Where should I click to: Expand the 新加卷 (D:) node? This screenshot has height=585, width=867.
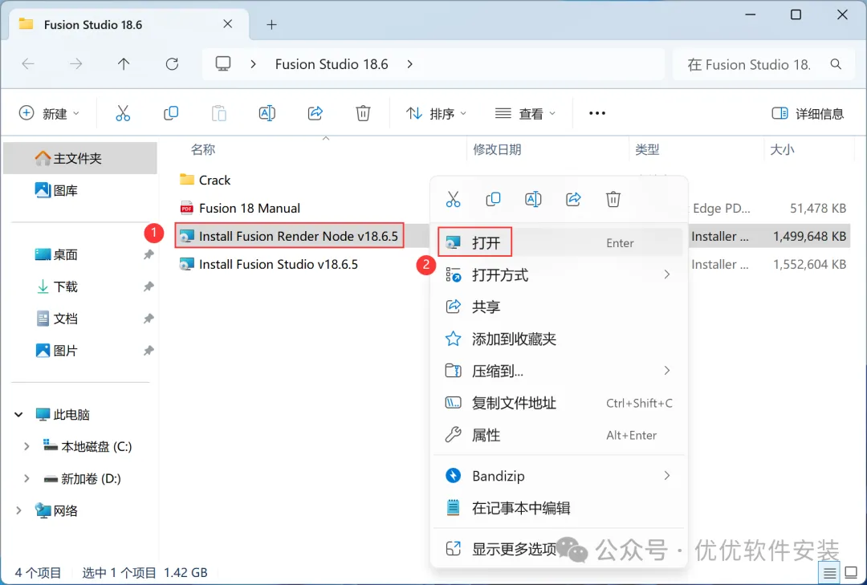26,478
